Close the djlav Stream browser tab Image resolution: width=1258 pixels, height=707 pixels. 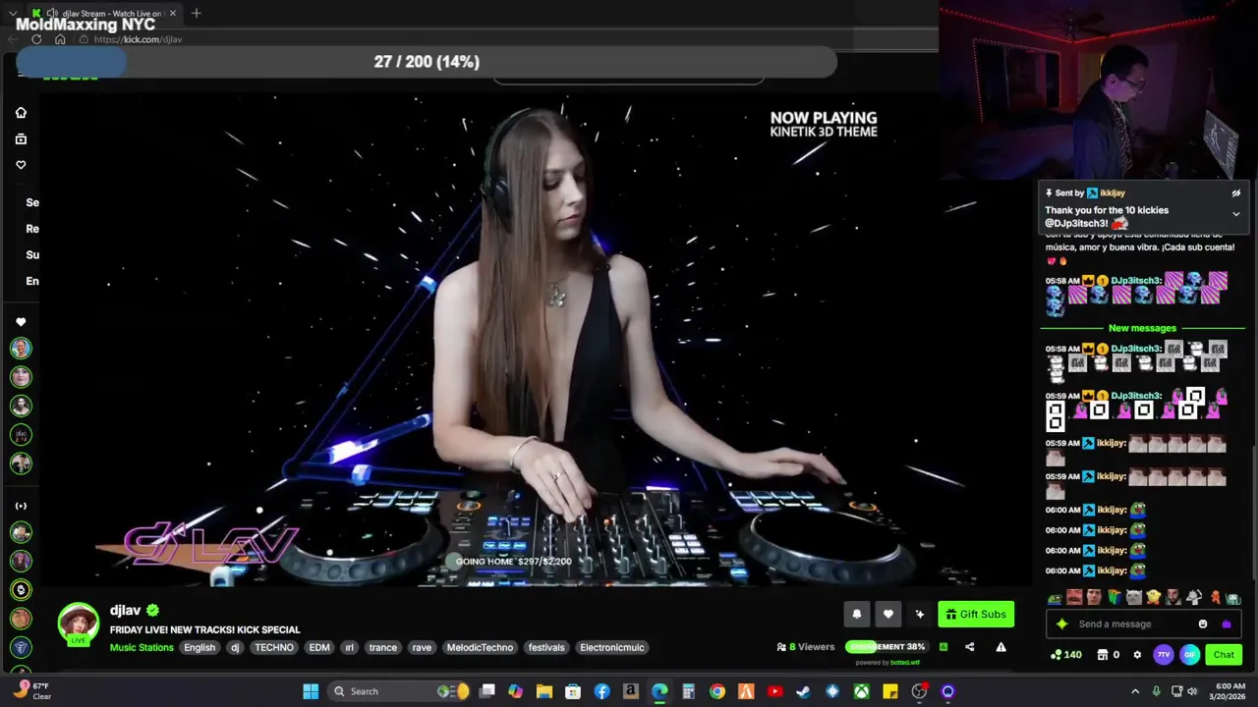point(173,13)
